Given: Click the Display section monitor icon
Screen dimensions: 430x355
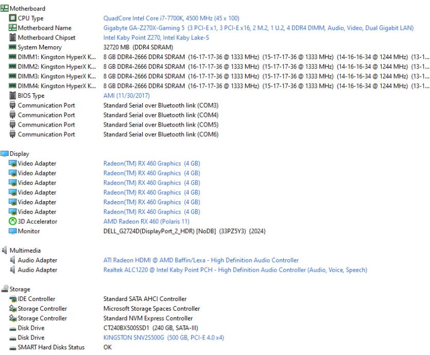Looking at the screenshot, I should point(5,154).
